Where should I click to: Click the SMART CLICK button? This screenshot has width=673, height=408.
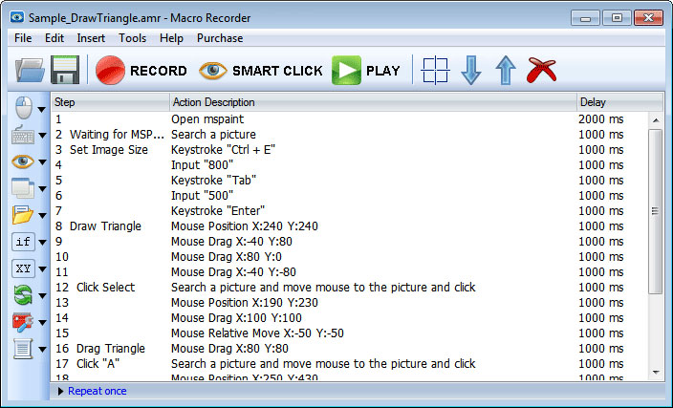tap(260, 71)
